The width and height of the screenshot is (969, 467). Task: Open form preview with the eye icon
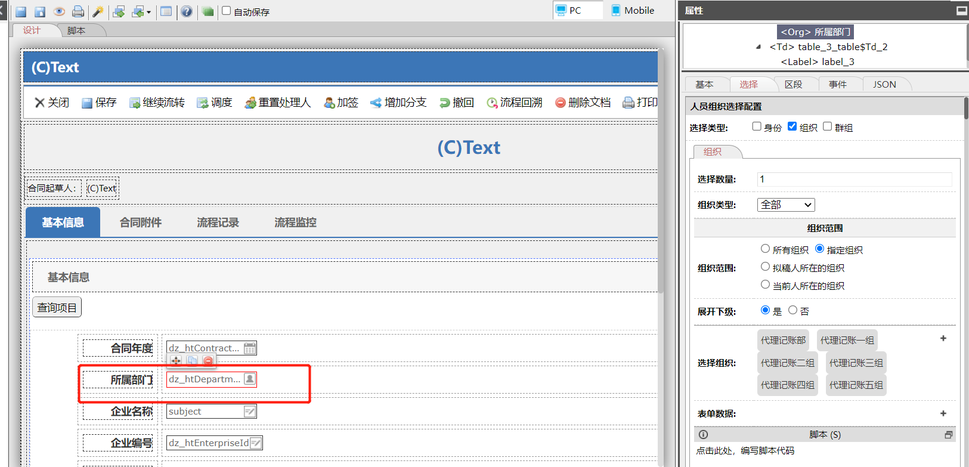[x=59, y=11]
